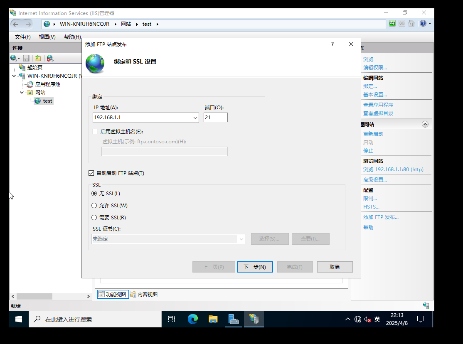This screenshot has width=463, height=344.
Task: Open the Help question mark icon
Action: (x=423, y=23)
